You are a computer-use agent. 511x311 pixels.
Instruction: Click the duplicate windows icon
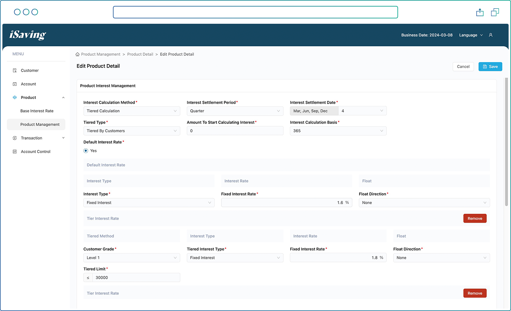(495, 12)
